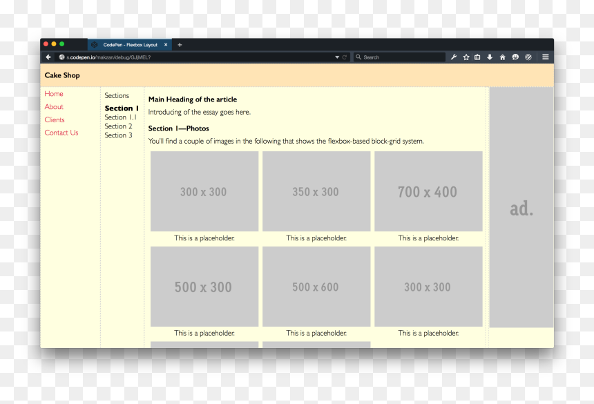
Task: Click the 300 x 300 placeholder in first row
Action: 204,191
